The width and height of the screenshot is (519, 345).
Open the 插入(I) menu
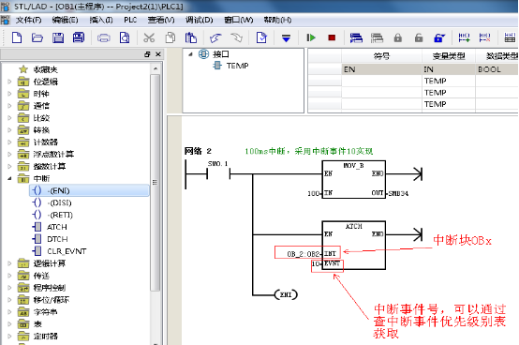pyautogui.click(x=101, y=21)
